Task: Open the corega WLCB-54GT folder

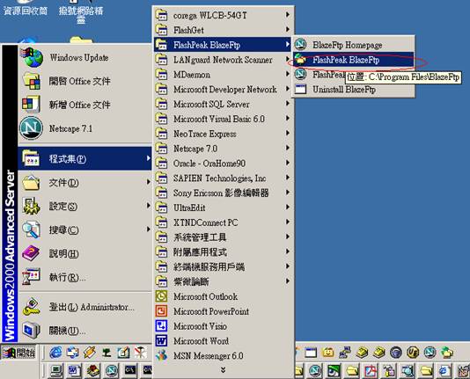Action: click(223, 15)
